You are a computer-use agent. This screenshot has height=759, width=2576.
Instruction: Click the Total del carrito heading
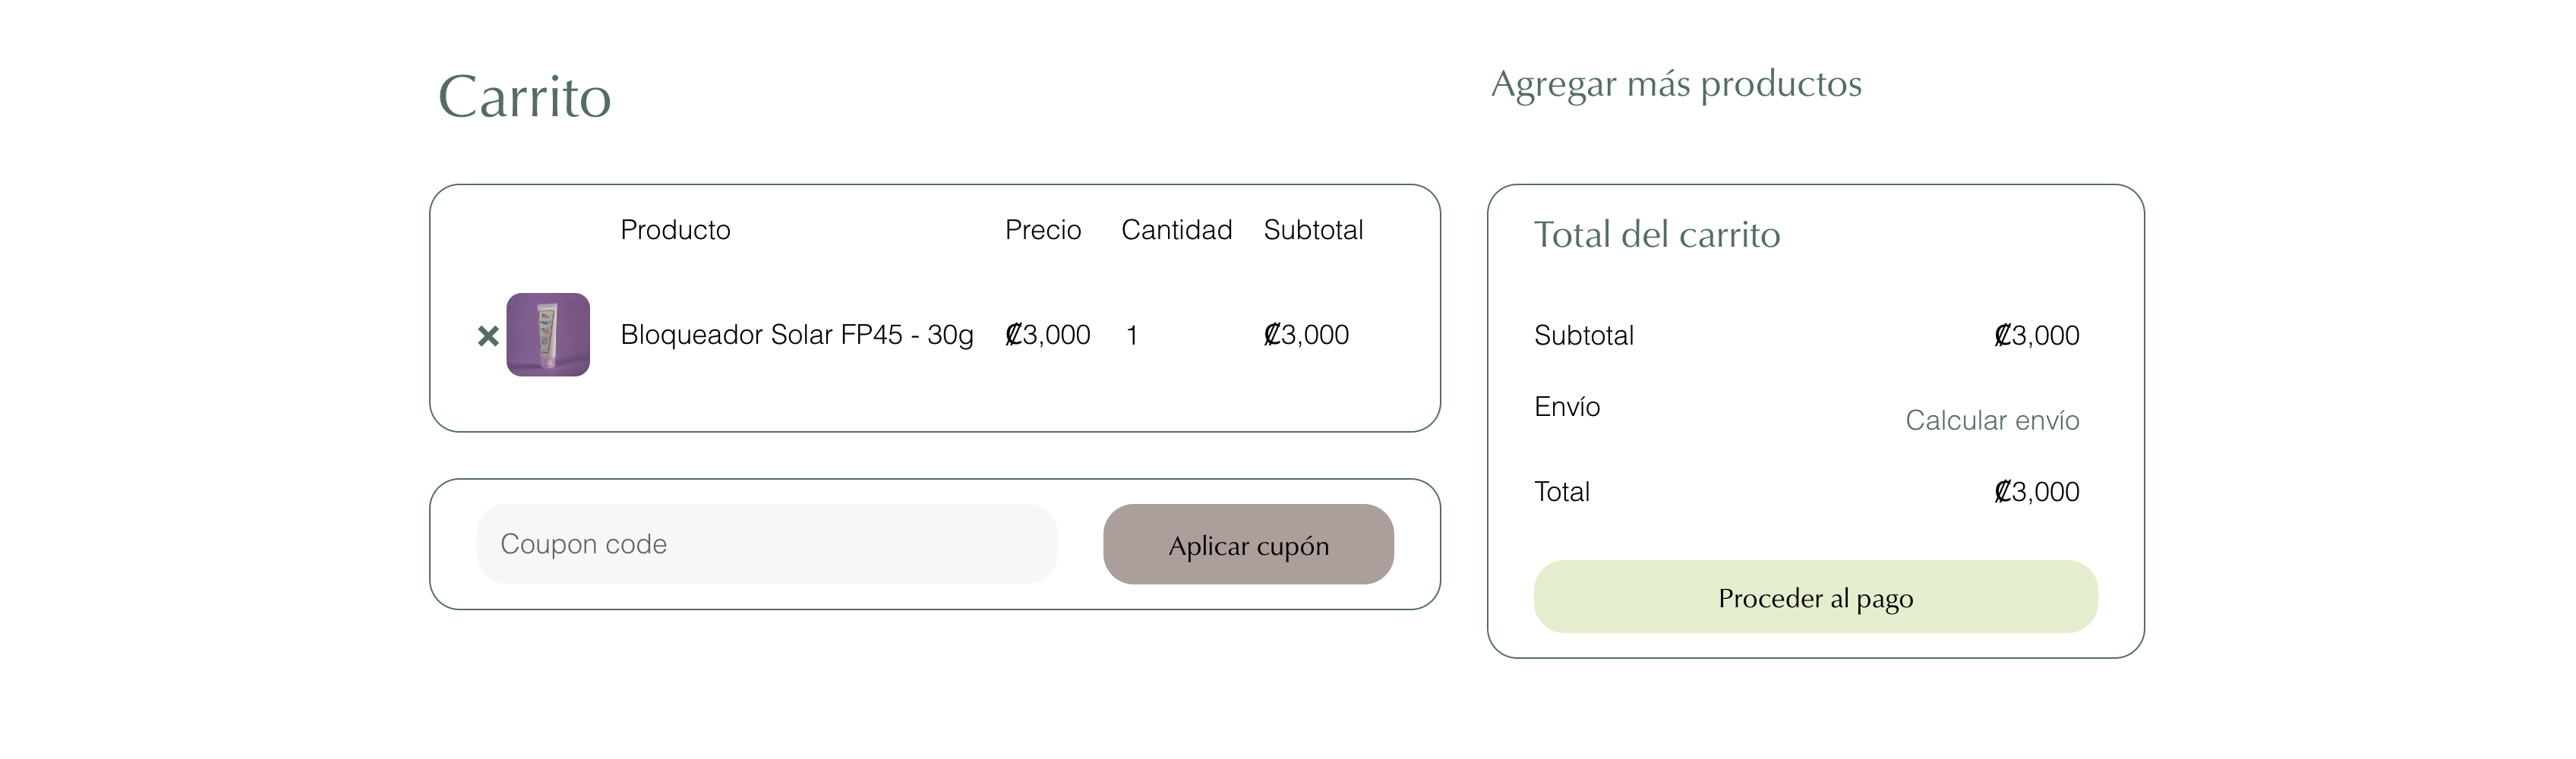(1657, 235)
